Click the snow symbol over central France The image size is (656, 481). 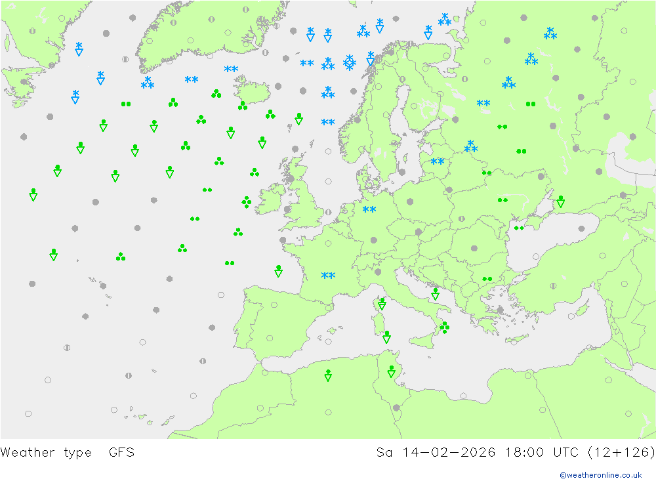(328, 276)
